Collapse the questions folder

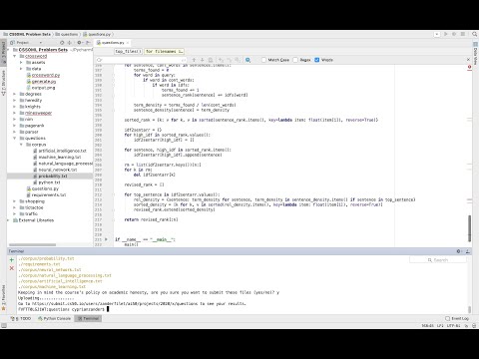15,139
